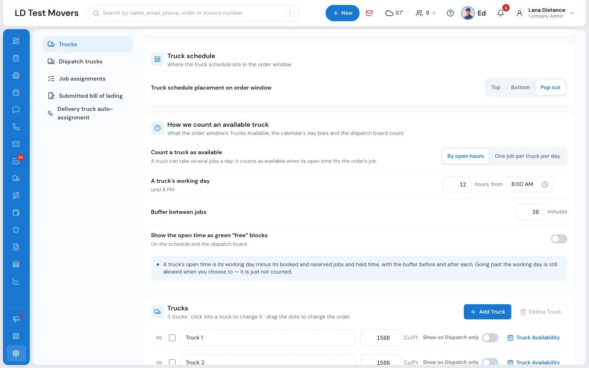Image resolution: width=589 pixels, height=368 pixels.
Task: Open the truck icon in left sidebar
Action: click(x=16, y=178)
